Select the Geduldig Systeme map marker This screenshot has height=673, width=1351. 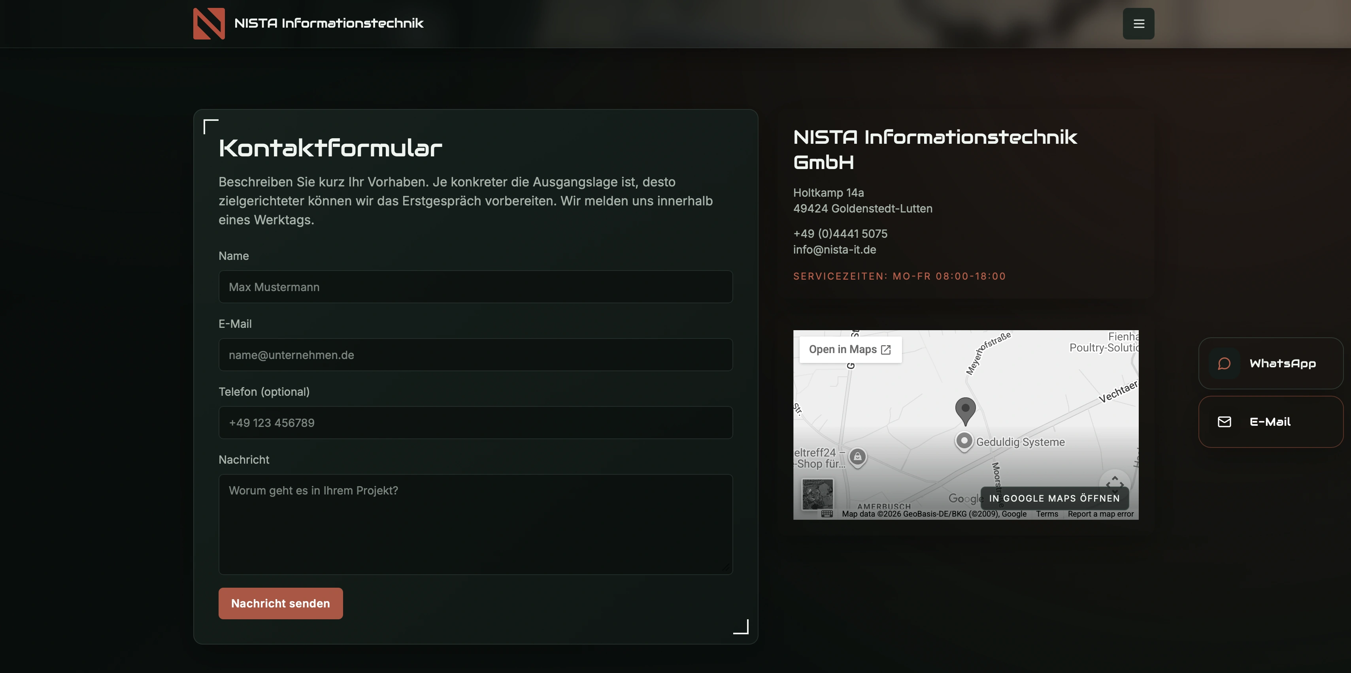tap(964, 441)
